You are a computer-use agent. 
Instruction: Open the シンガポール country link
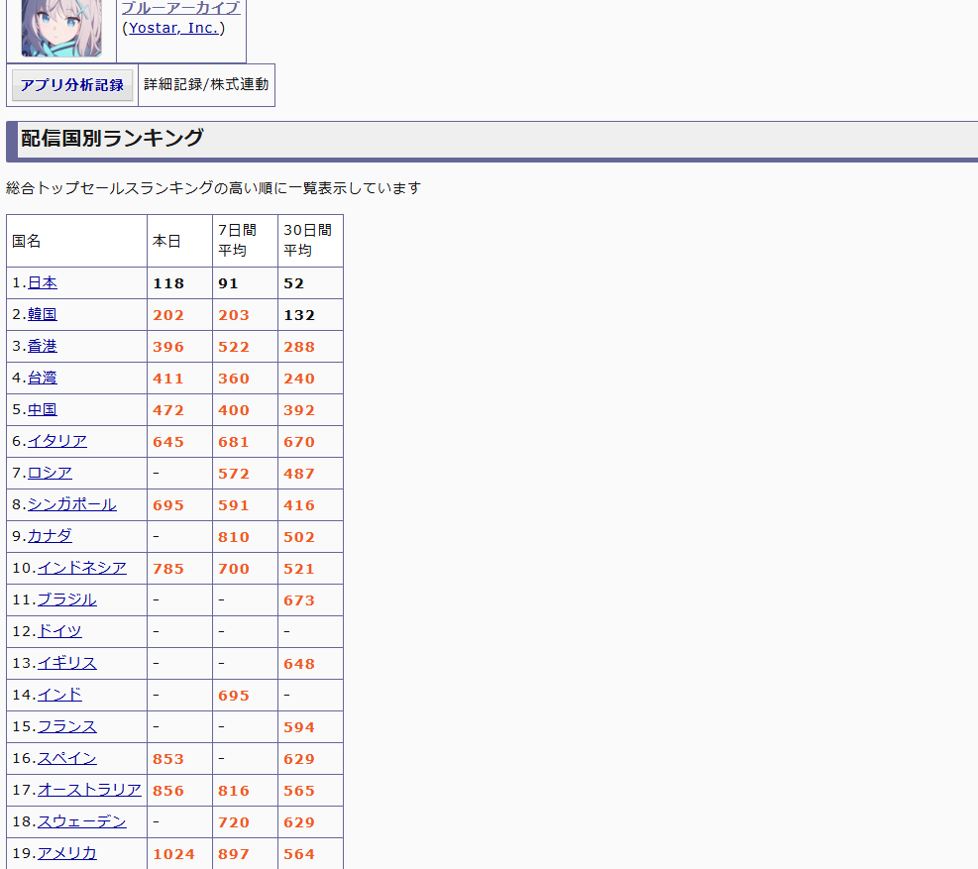(x=71, y=504)
